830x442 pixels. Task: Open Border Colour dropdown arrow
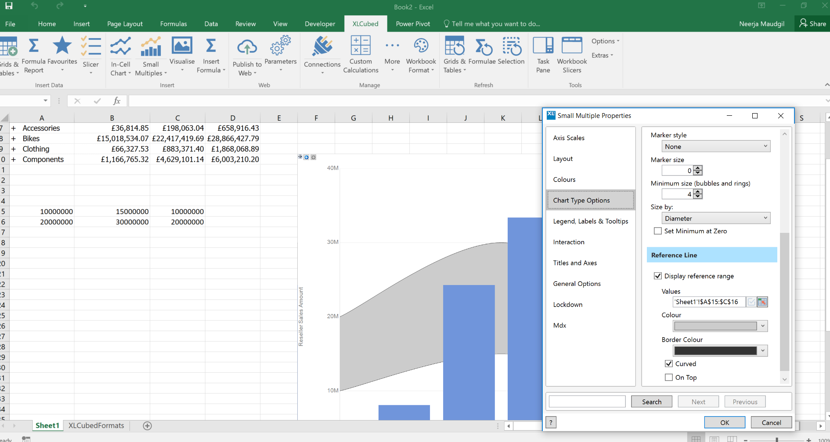point(763,350)
